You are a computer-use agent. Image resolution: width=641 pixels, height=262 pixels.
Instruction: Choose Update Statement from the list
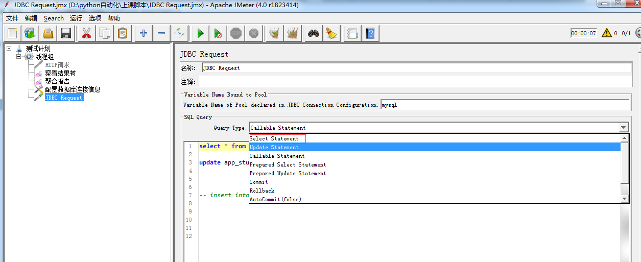(435, 147)
